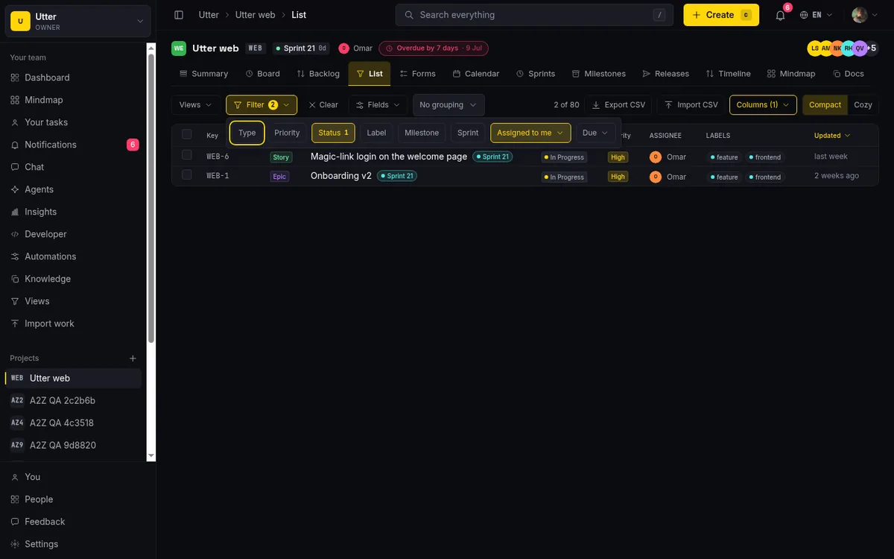Switch to the Timeline tab
Image resolution: width=894 pixels, height=559 pixels.
[728, 74]
